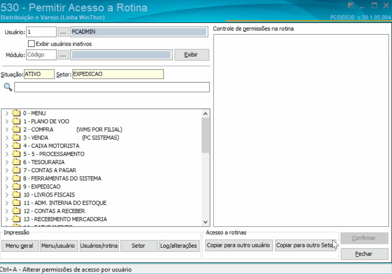The width and height of the screenshot is (392, 274).
Task: Select 12 - CONTAS A RECEBER row text
Action: point(54,211)
